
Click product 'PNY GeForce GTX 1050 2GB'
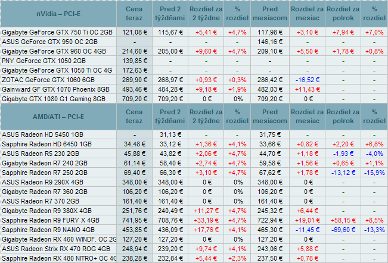[x=44, y=61]
